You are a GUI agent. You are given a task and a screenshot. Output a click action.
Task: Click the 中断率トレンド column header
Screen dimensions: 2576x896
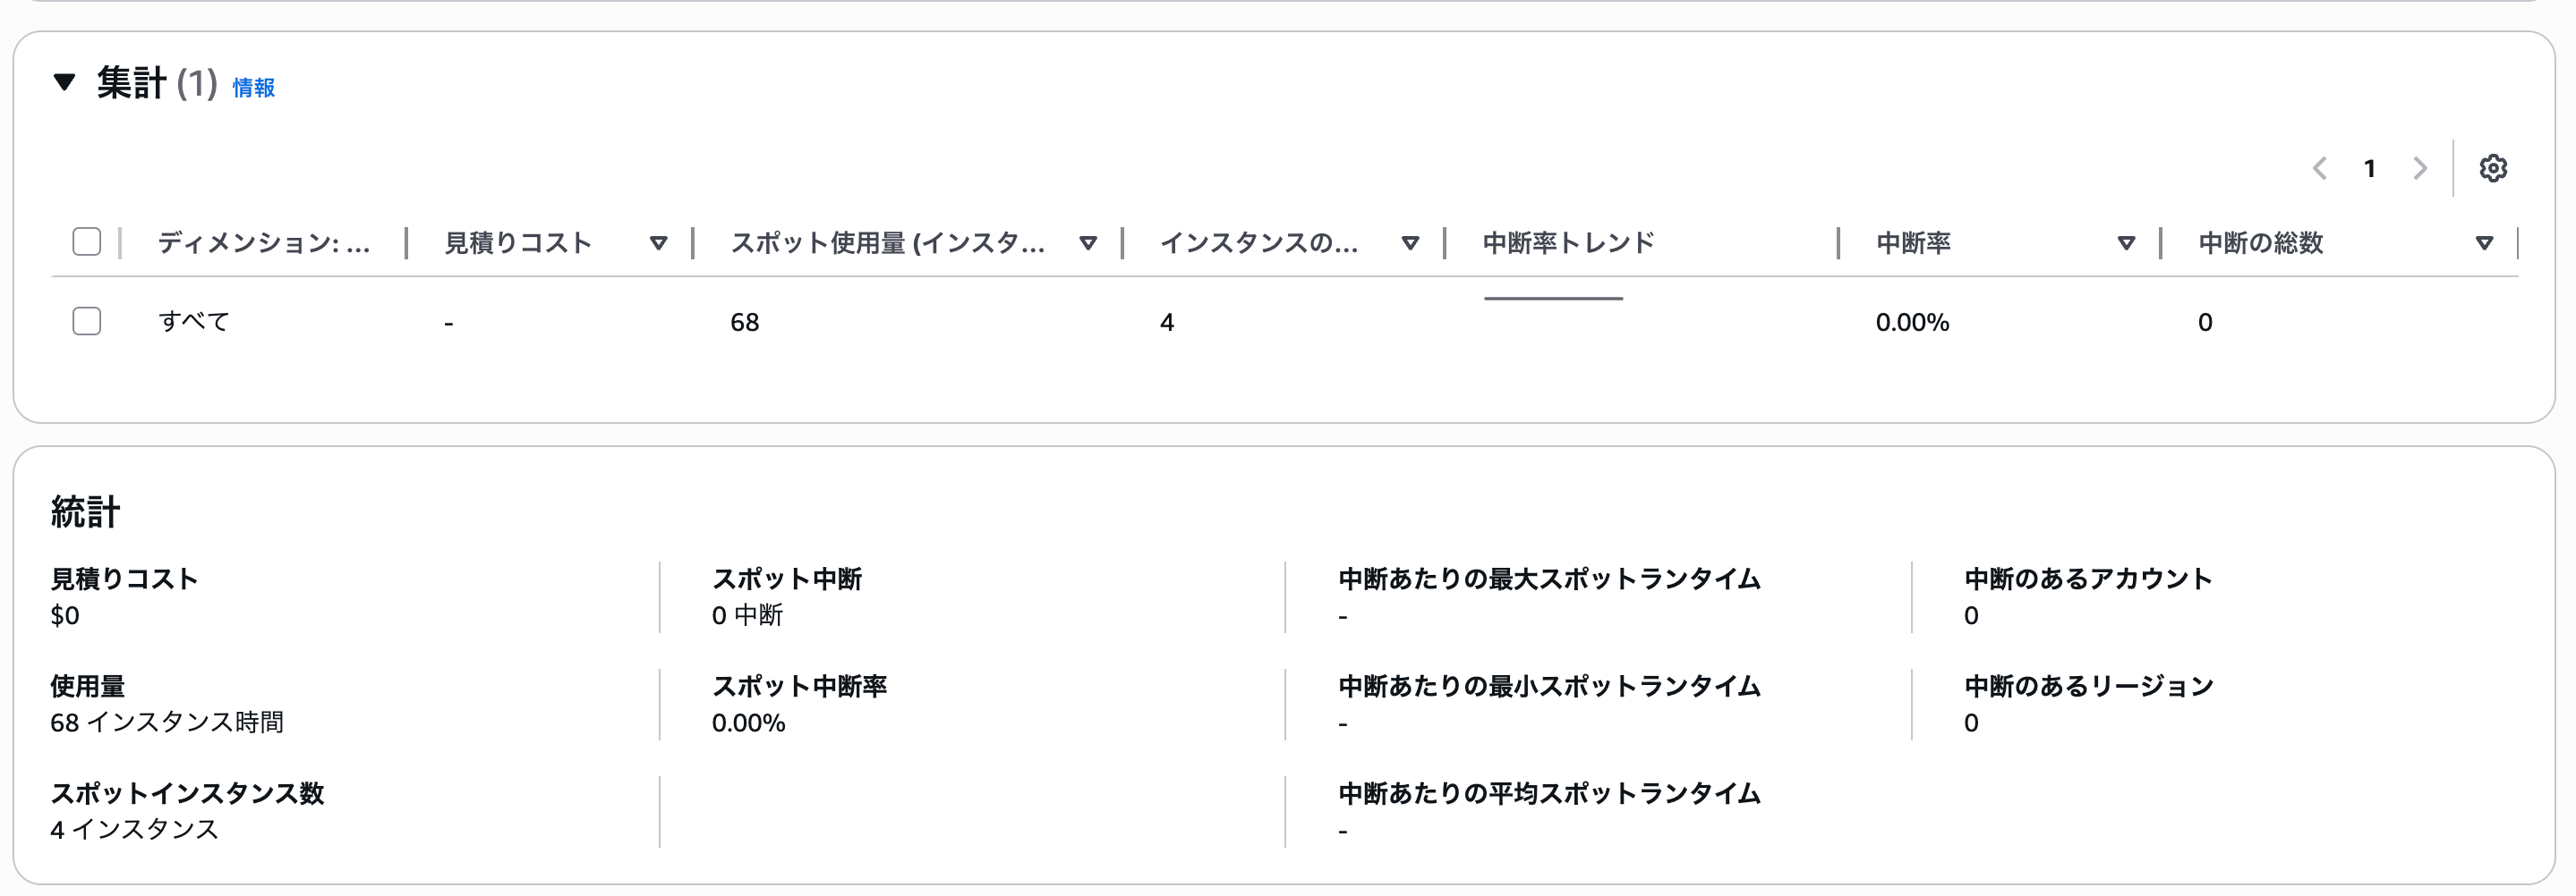click(x=1567, y=242)
